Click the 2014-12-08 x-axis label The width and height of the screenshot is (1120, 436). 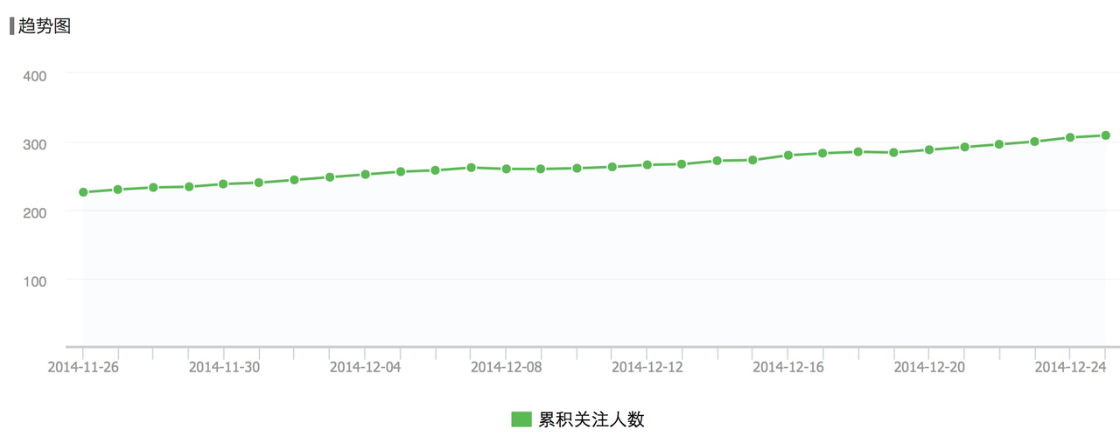click(506, 367)
